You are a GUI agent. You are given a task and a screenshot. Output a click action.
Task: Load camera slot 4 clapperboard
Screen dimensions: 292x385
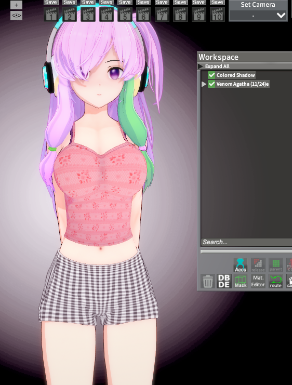point(107,15)
